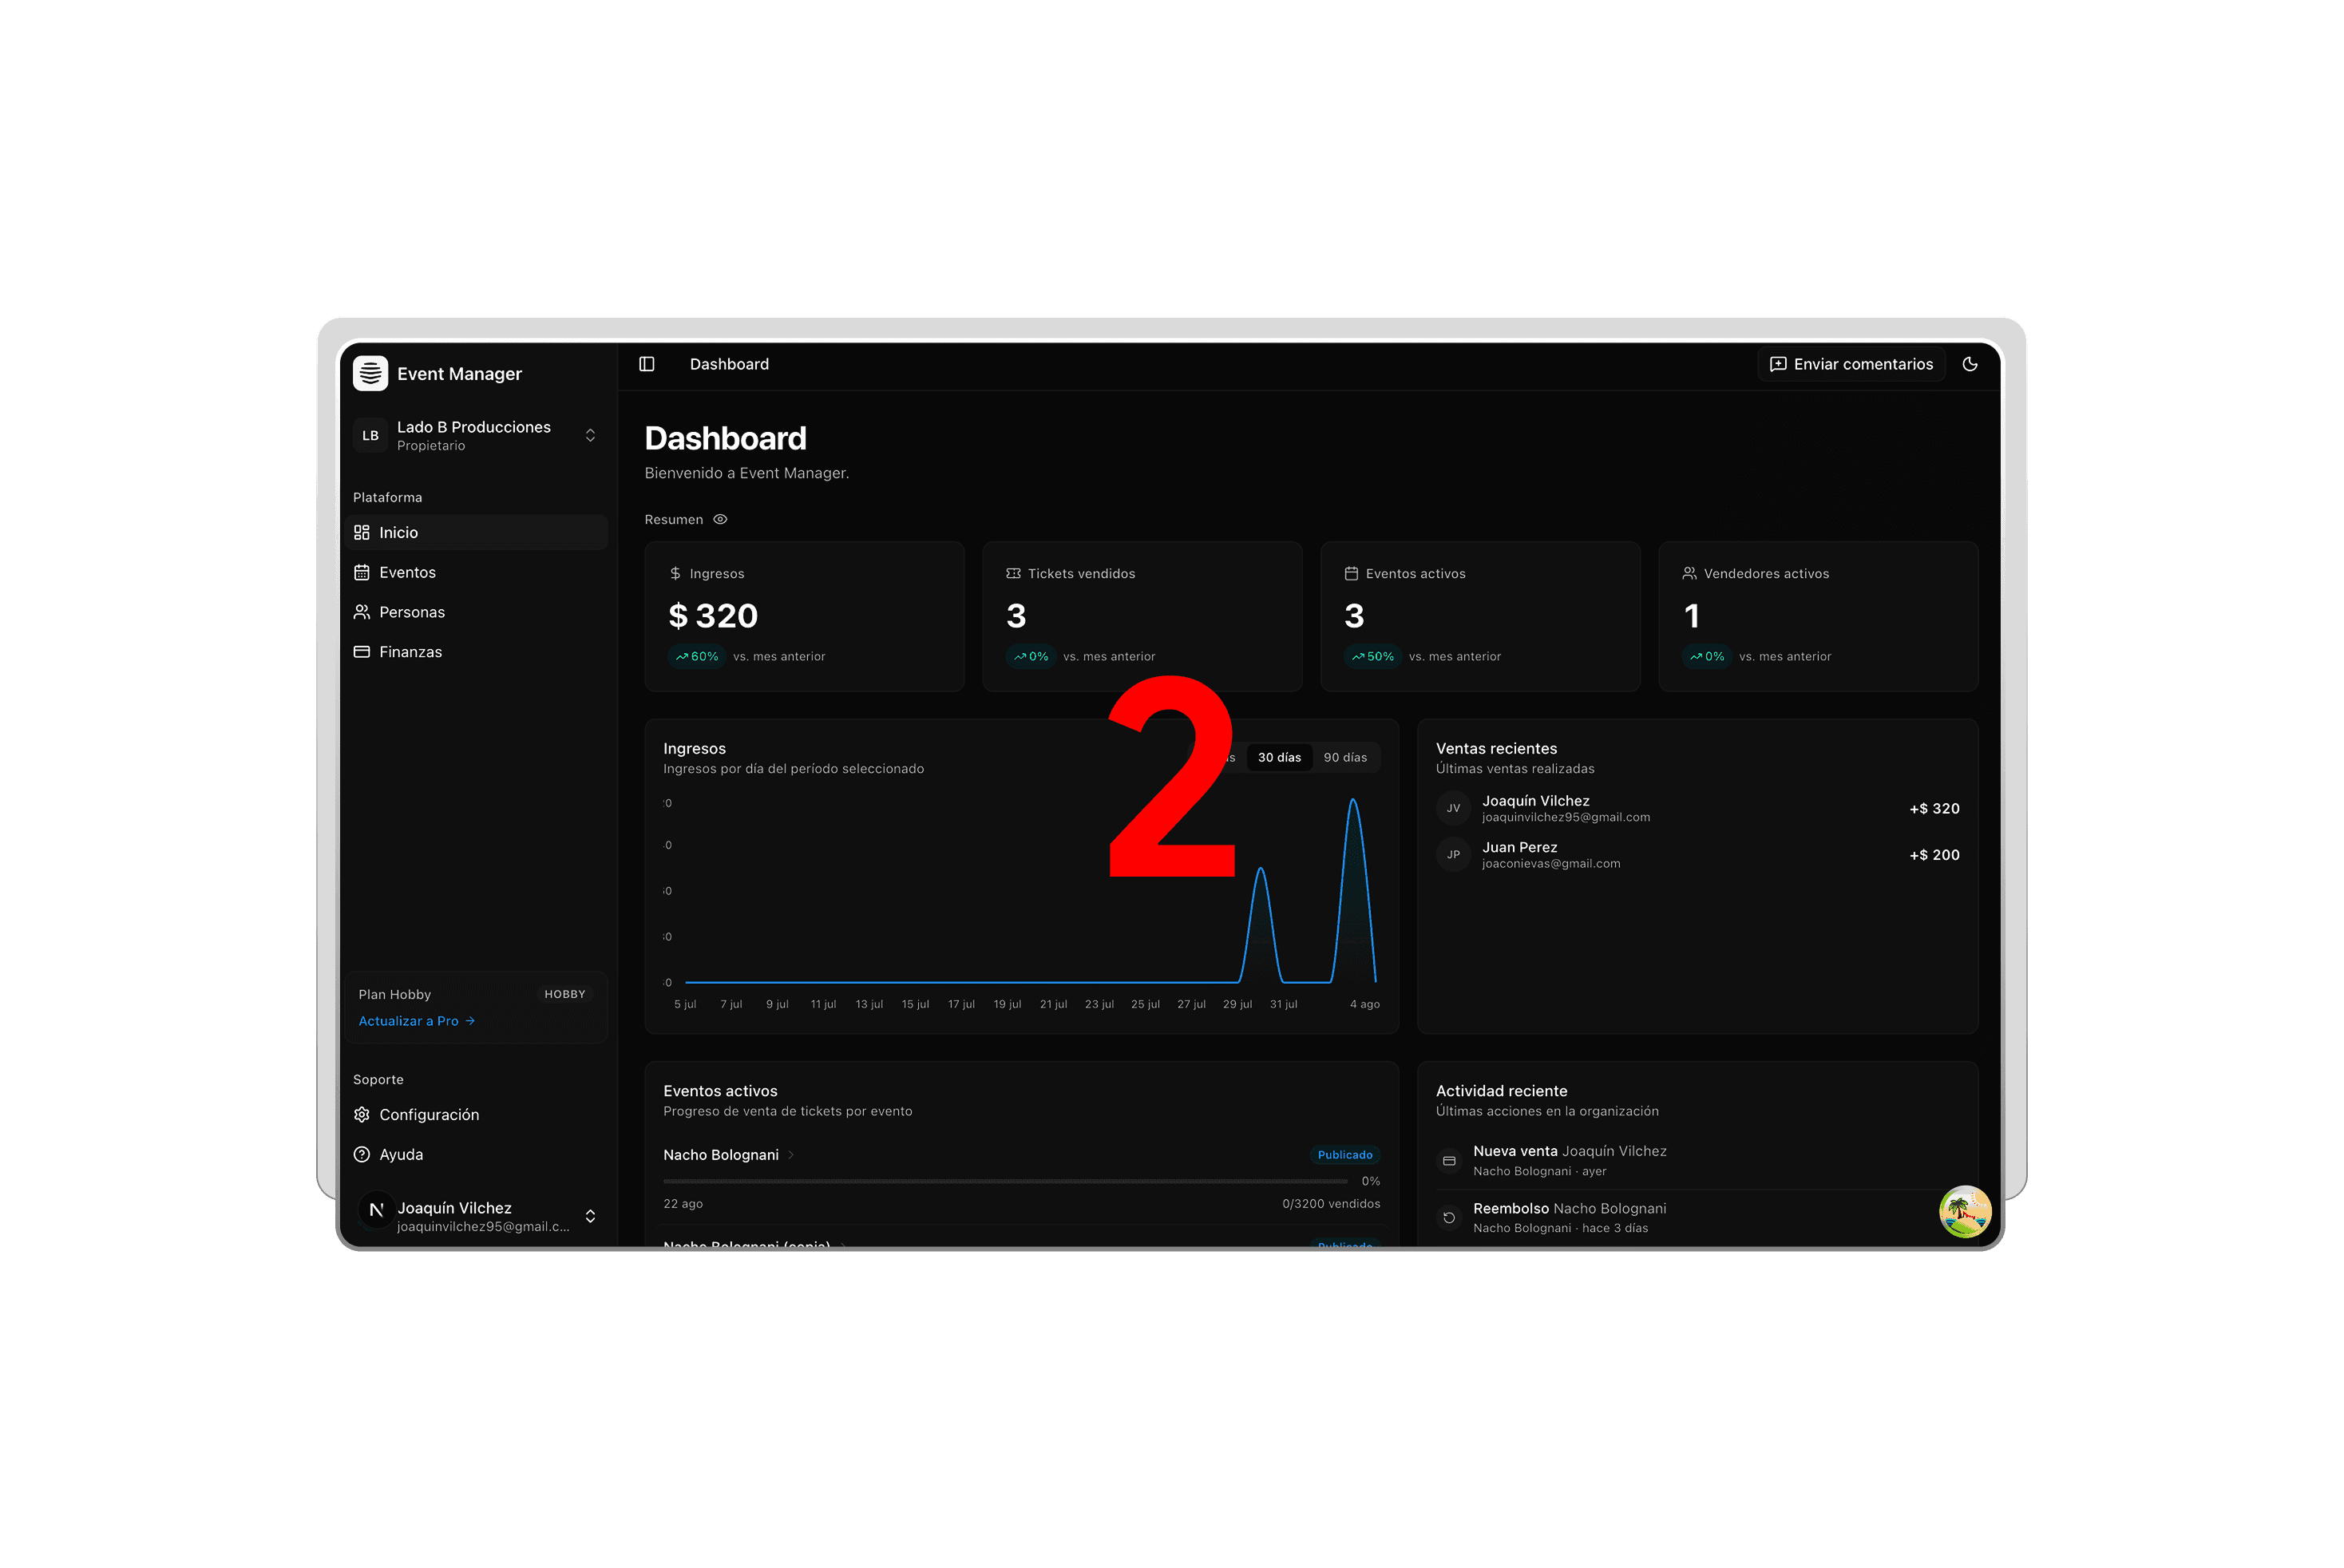Switch theme with the moon icon
The width and height of the screenshot is (2344, 1568).
pyautogui.click(x=1970, y=364)
